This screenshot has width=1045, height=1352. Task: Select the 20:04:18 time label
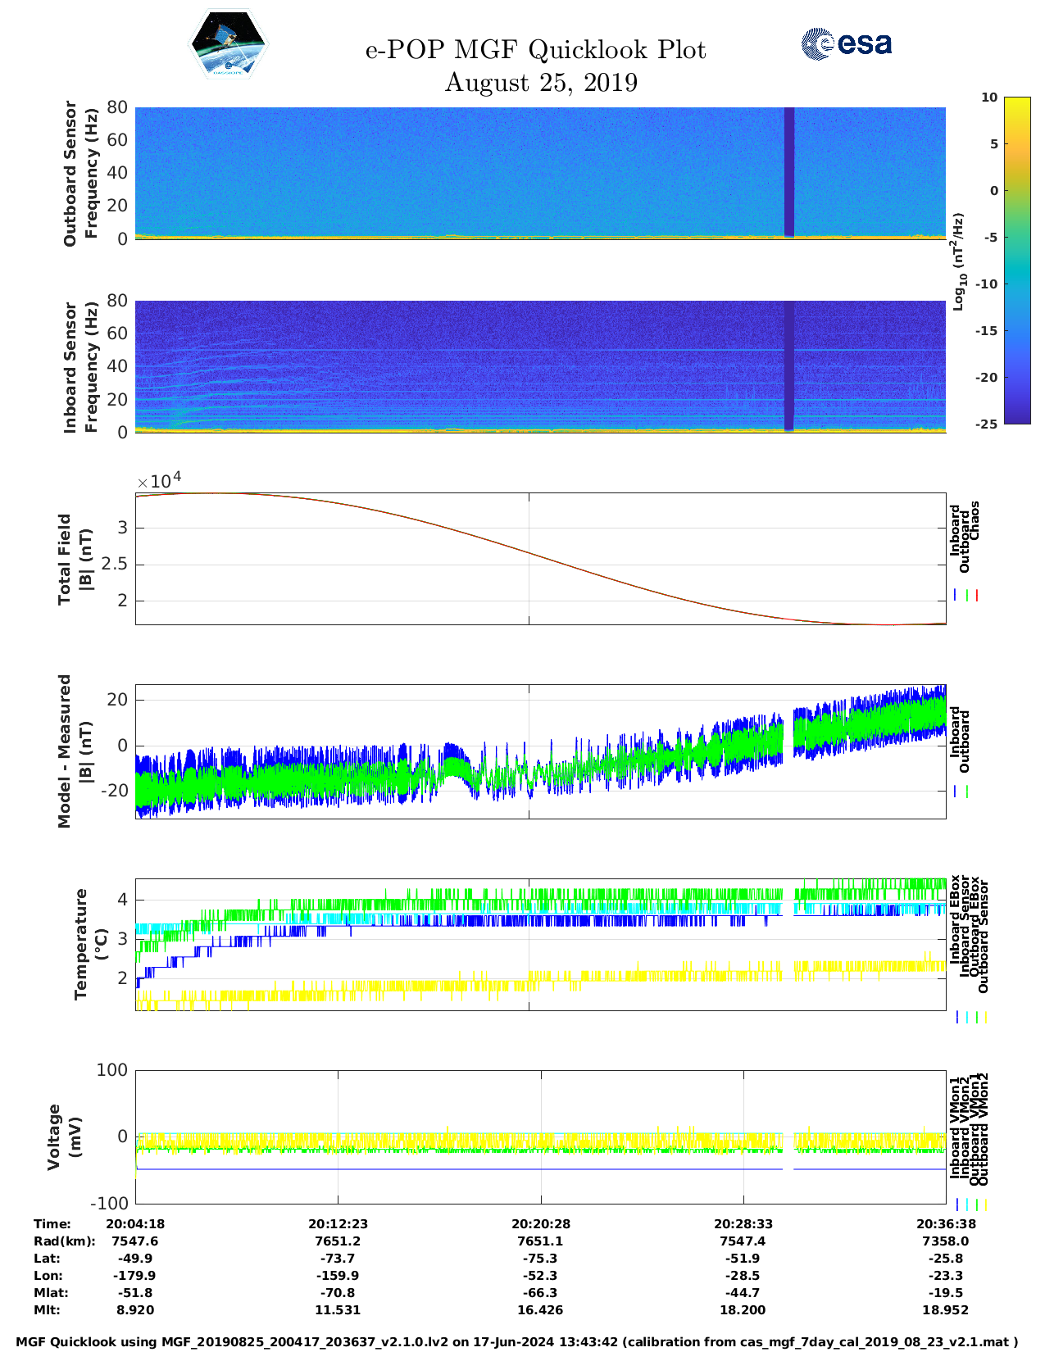135,1223
